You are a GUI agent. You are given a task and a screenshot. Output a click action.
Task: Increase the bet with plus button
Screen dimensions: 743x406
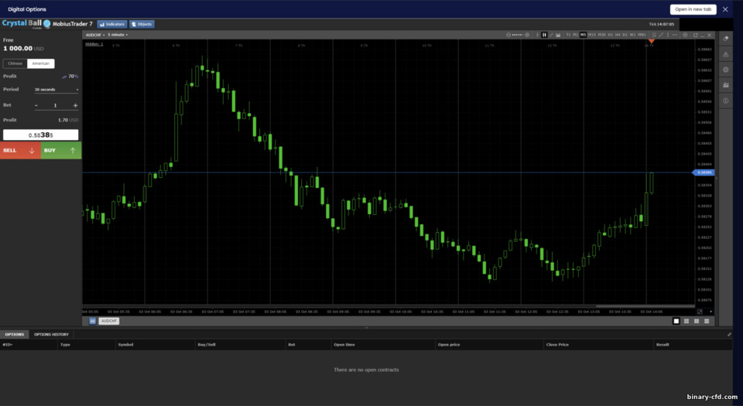coord(75,105)
